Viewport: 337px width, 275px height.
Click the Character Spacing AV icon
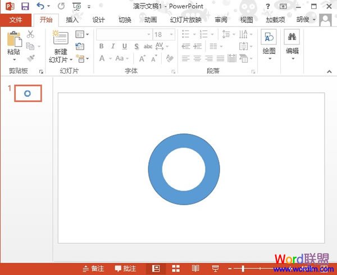click(x=160, y=46)
